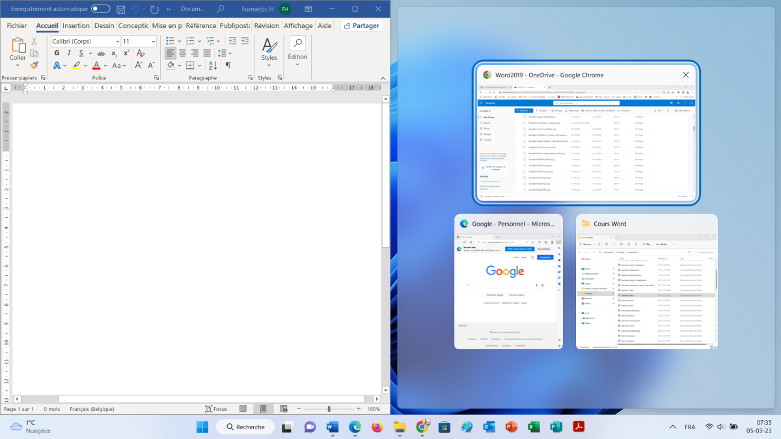Justify the paragraph text
The width and height of the screenshot is (781, 439).
tap(208, 53)
